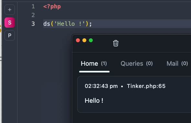Open the Tinker.php:65 source link

(146, 86)
